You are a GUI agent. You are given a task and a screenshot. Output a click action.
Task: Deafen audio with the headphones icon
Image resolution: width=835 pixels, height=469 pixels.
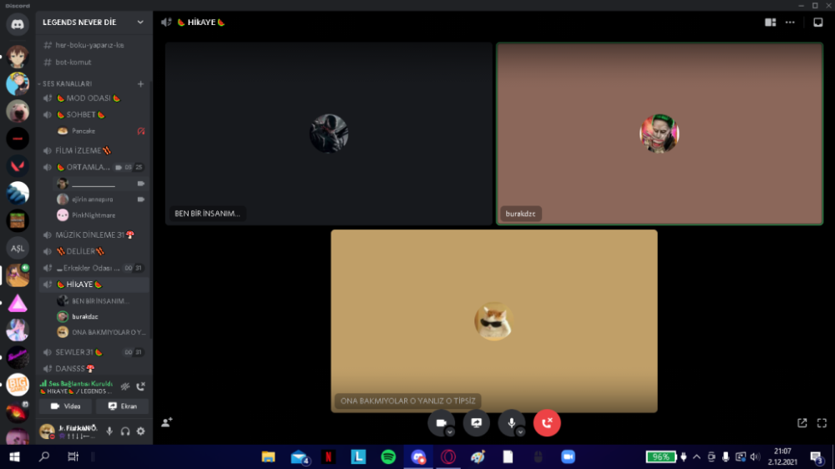coord(124,431)
